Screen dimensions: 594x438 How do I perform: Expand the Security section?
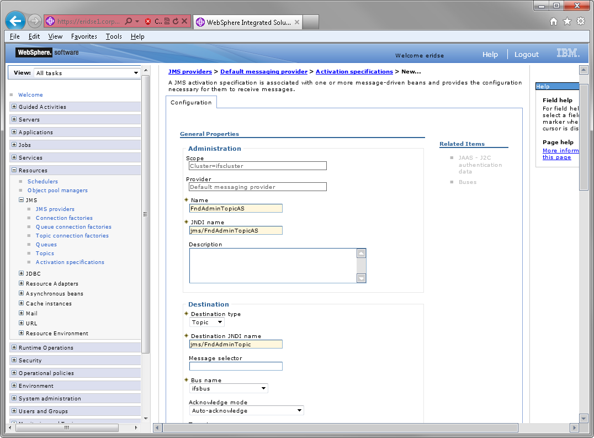(14, 360)
